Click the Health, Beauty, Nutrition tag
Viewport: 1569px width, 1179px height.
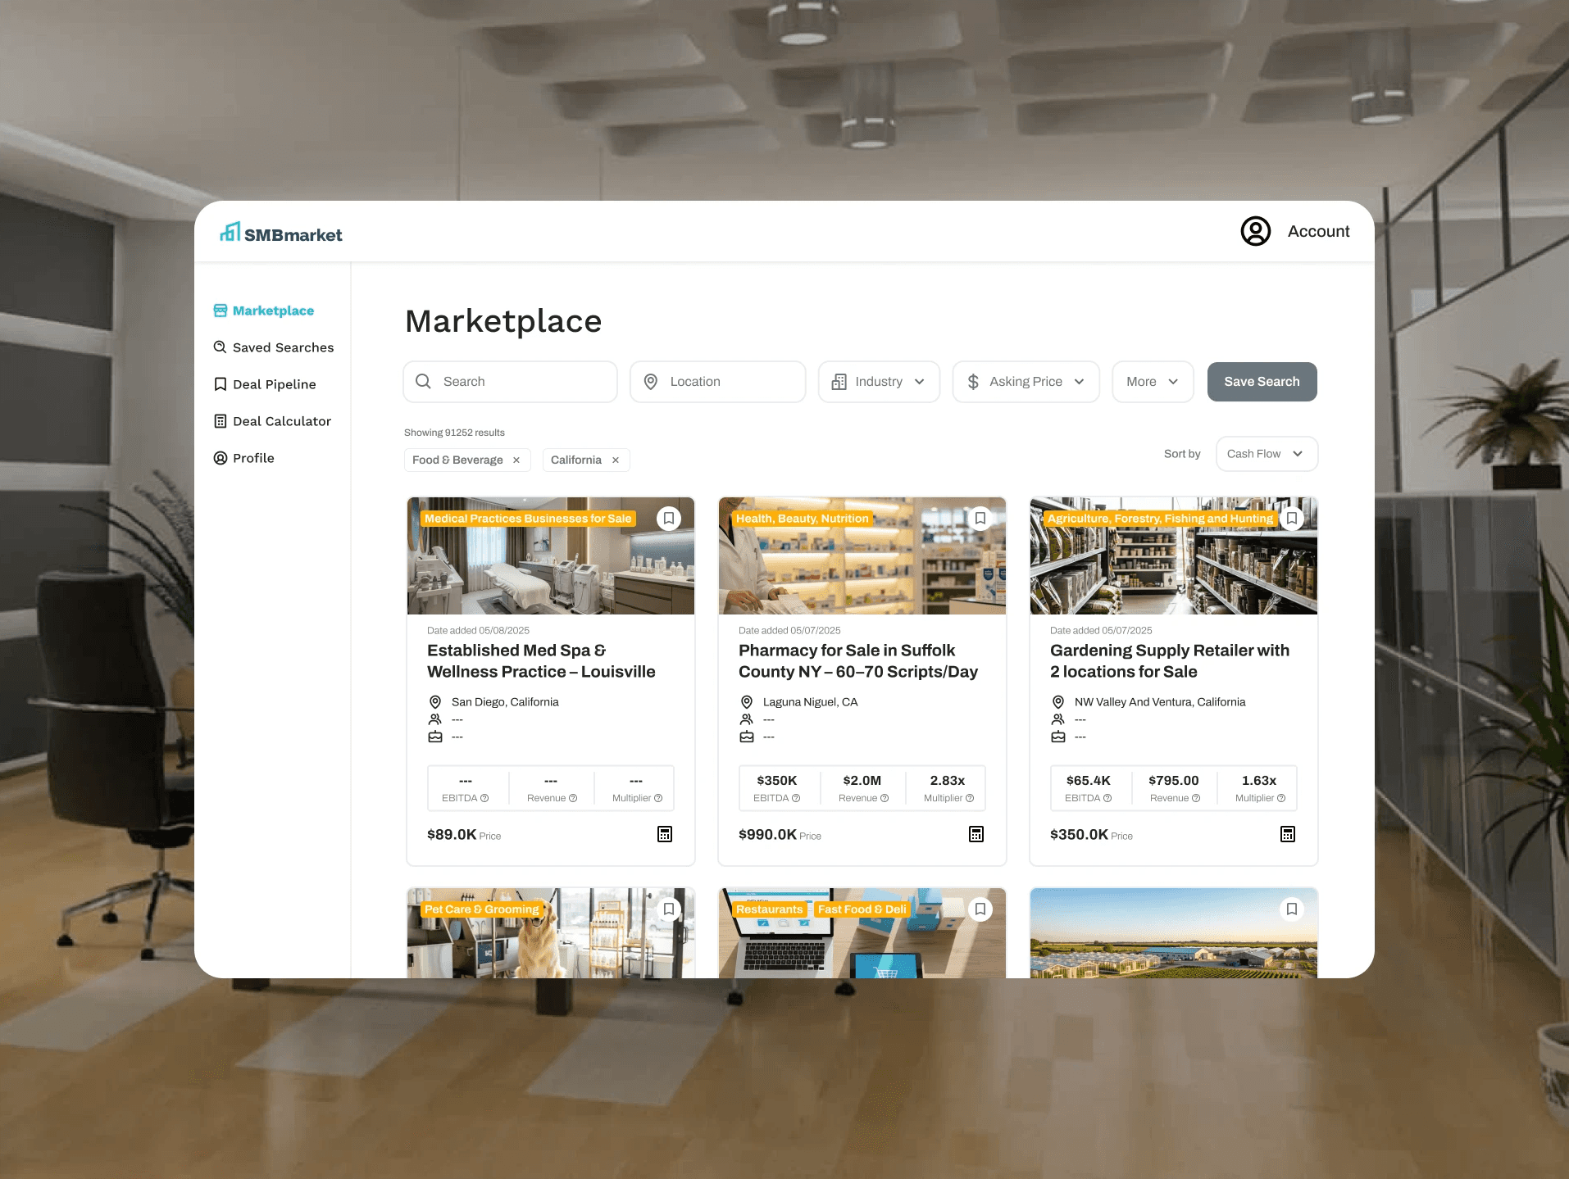802,519
